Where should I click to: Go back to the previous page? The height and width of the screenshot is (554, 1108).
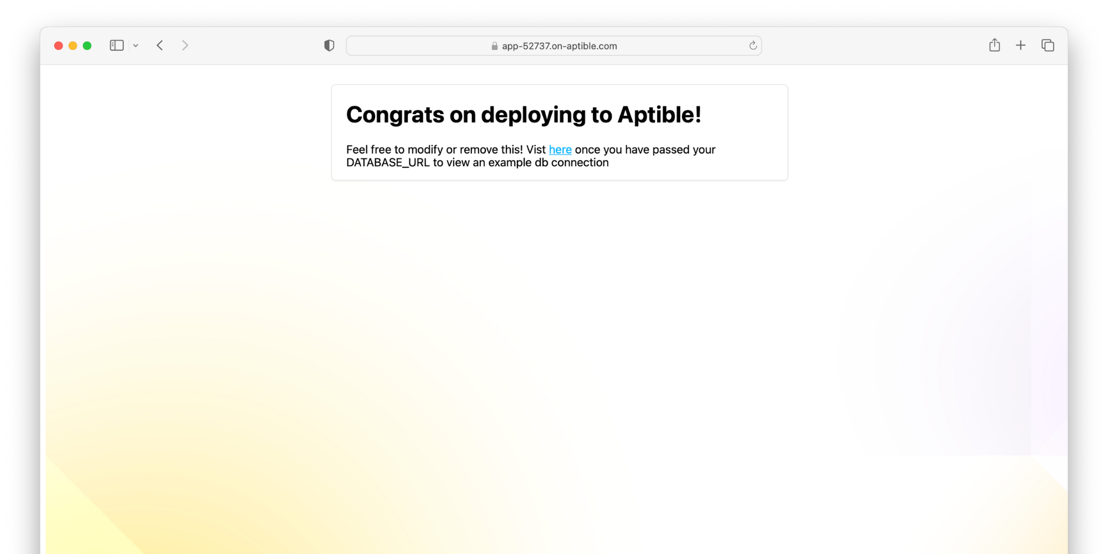pyautogui.click(x=160, y=45)
